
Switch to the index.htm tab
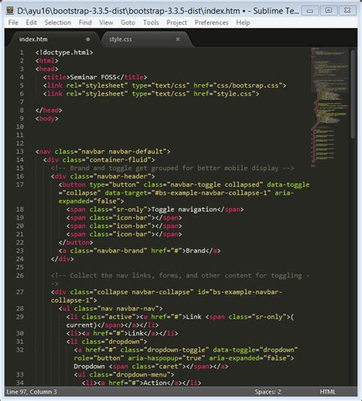(53, 40)
